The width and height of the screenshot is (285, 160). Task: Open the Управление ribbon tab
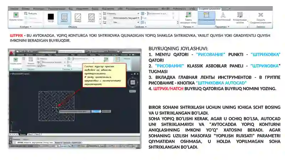tap(82, 9)
